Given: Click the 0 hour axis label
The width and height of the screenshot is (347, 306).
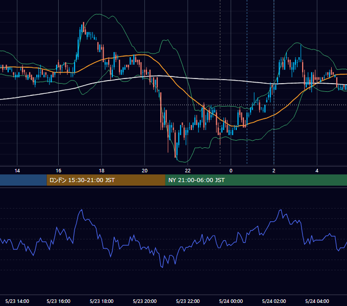Looking at the screenshot, I should pos(231,171).
